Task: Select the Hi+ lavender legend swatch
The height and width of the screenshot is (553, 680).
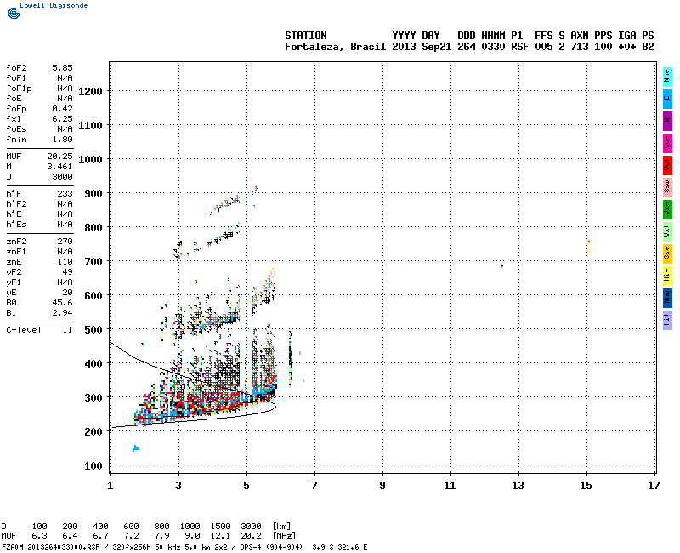Action: coord(667,320)
